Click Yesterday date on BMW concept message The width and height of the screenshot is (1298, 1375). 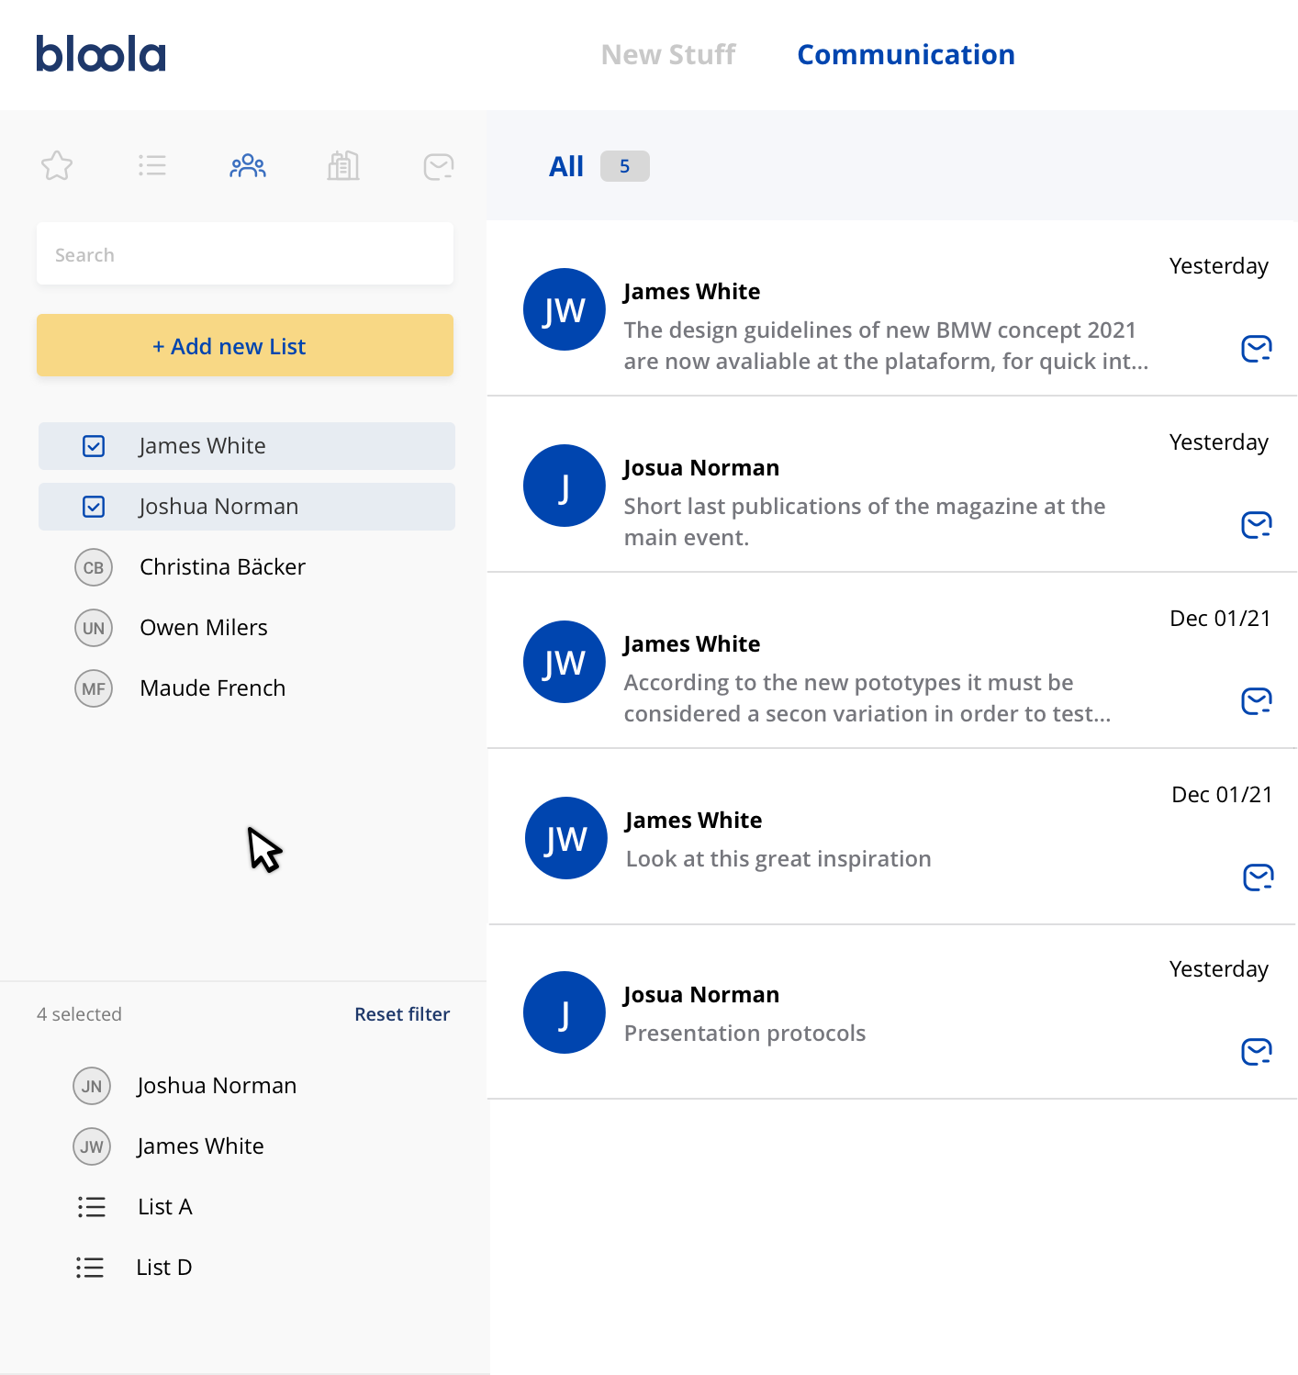tap(1219, 266)
